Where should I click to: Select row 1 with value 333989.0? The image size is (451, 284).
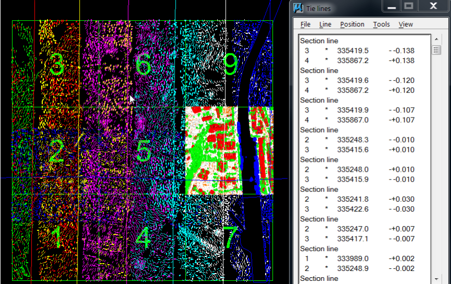365,259
